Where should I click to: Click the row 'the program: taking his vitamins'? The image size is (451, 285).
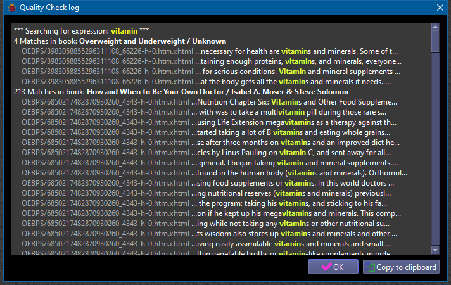pos(204,203)
